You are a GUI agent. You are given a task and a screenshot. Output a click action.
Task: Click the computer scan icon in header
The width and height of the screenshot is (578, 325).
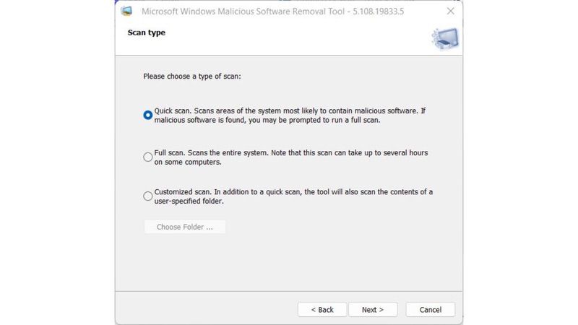pos(445,38)
